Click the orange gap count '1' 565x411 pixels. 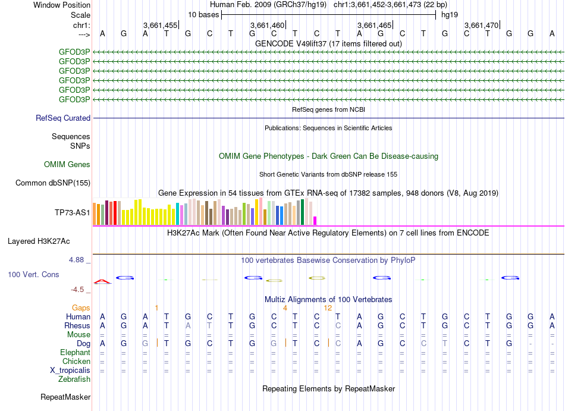coord(156,308)
